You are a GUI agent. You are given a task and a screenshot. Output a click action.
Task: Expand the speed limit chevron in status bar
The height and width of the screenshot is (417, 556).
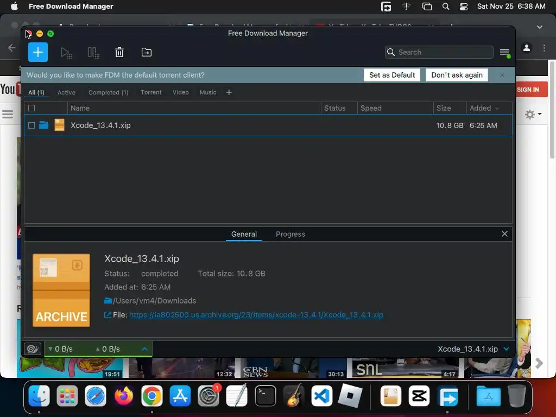point(144,349)
